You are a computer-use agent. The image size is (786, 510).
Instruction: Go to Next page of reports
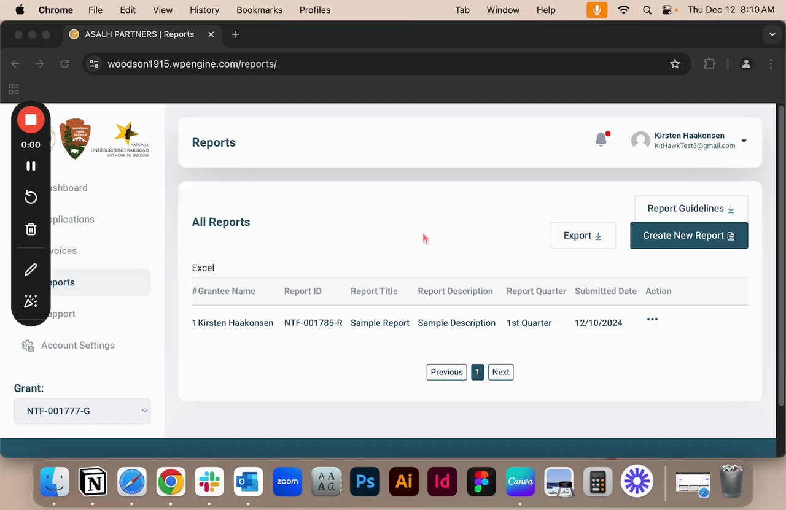(500, 372)
